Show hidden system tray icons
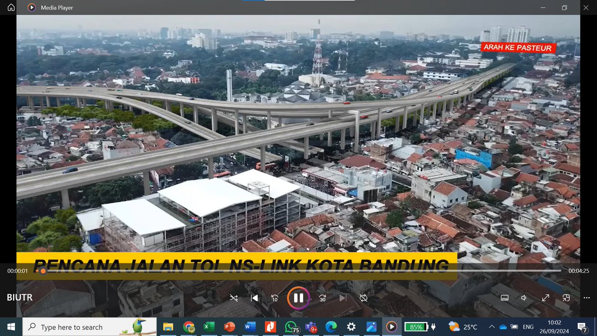Viewport: 597px width, 336px height. coord(492,327)
